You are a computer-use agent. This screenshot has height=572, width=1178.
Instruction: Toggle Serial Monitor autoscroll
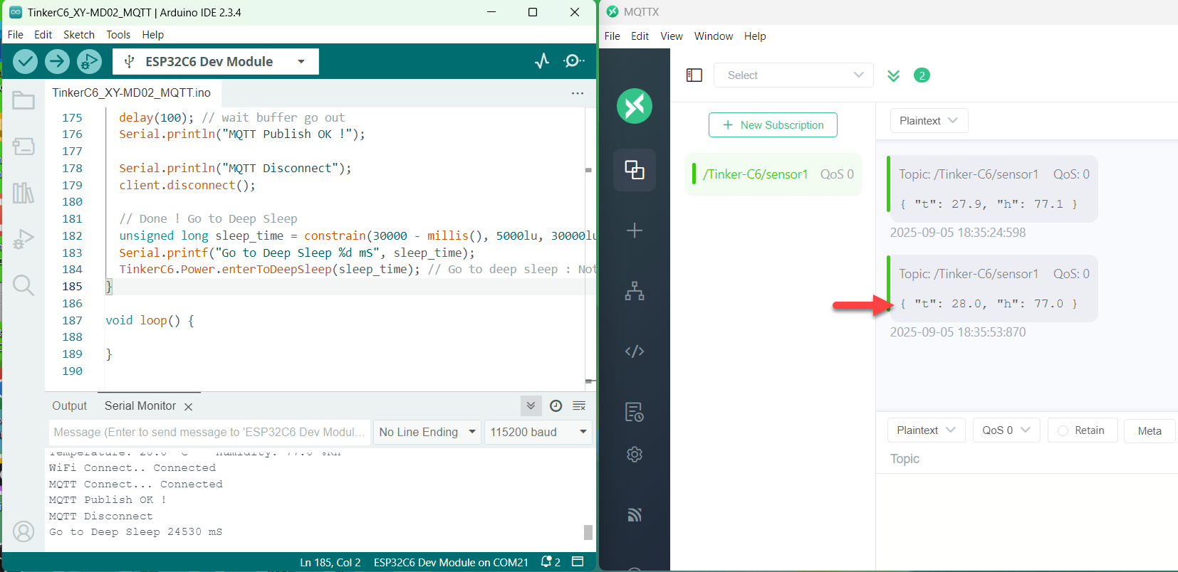click(531, 406)
